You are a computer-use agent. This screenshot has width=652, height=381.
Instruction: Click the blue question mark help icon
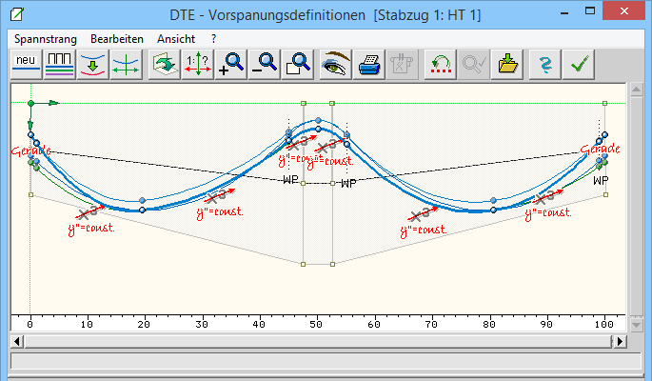click(543, 64)
